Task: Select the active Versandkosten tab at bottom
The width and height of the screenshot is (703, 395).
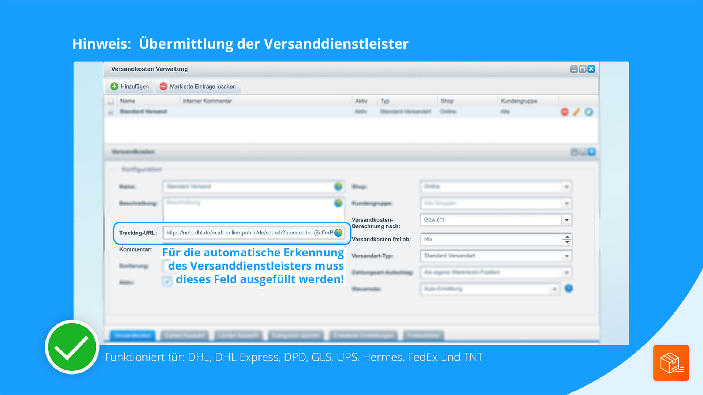Action: point(133,335)
